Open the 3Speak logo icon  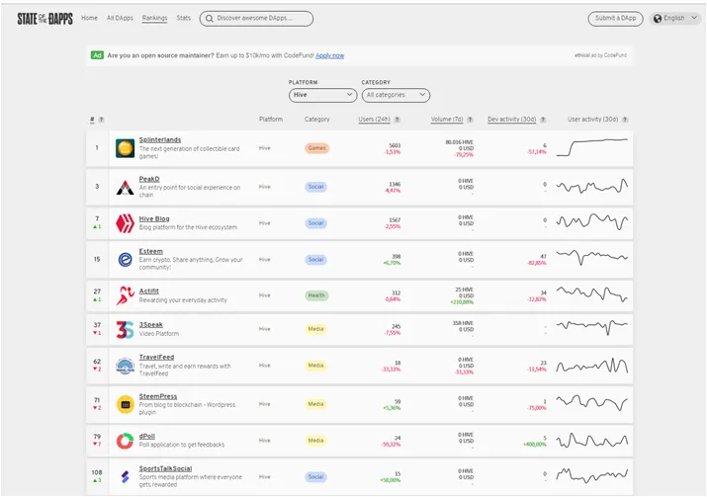coord(125,329)
